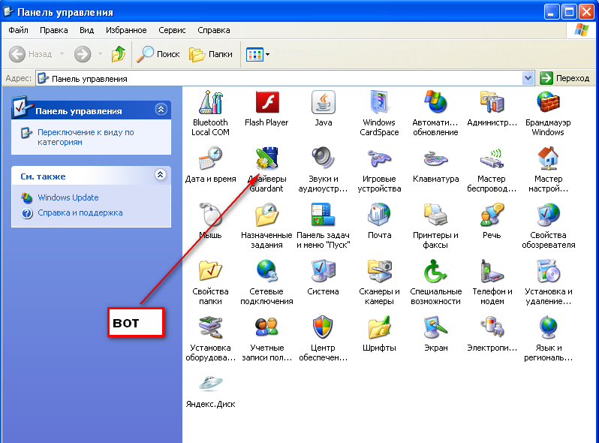Click Переключение к виду по категориям link
This screenshot has height=443, width=599.
pyautogui.click(x=86, y=137)
